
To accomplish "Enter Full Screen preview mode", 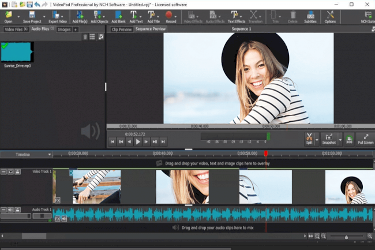I will pyautogui.click(x=365, y=139).
